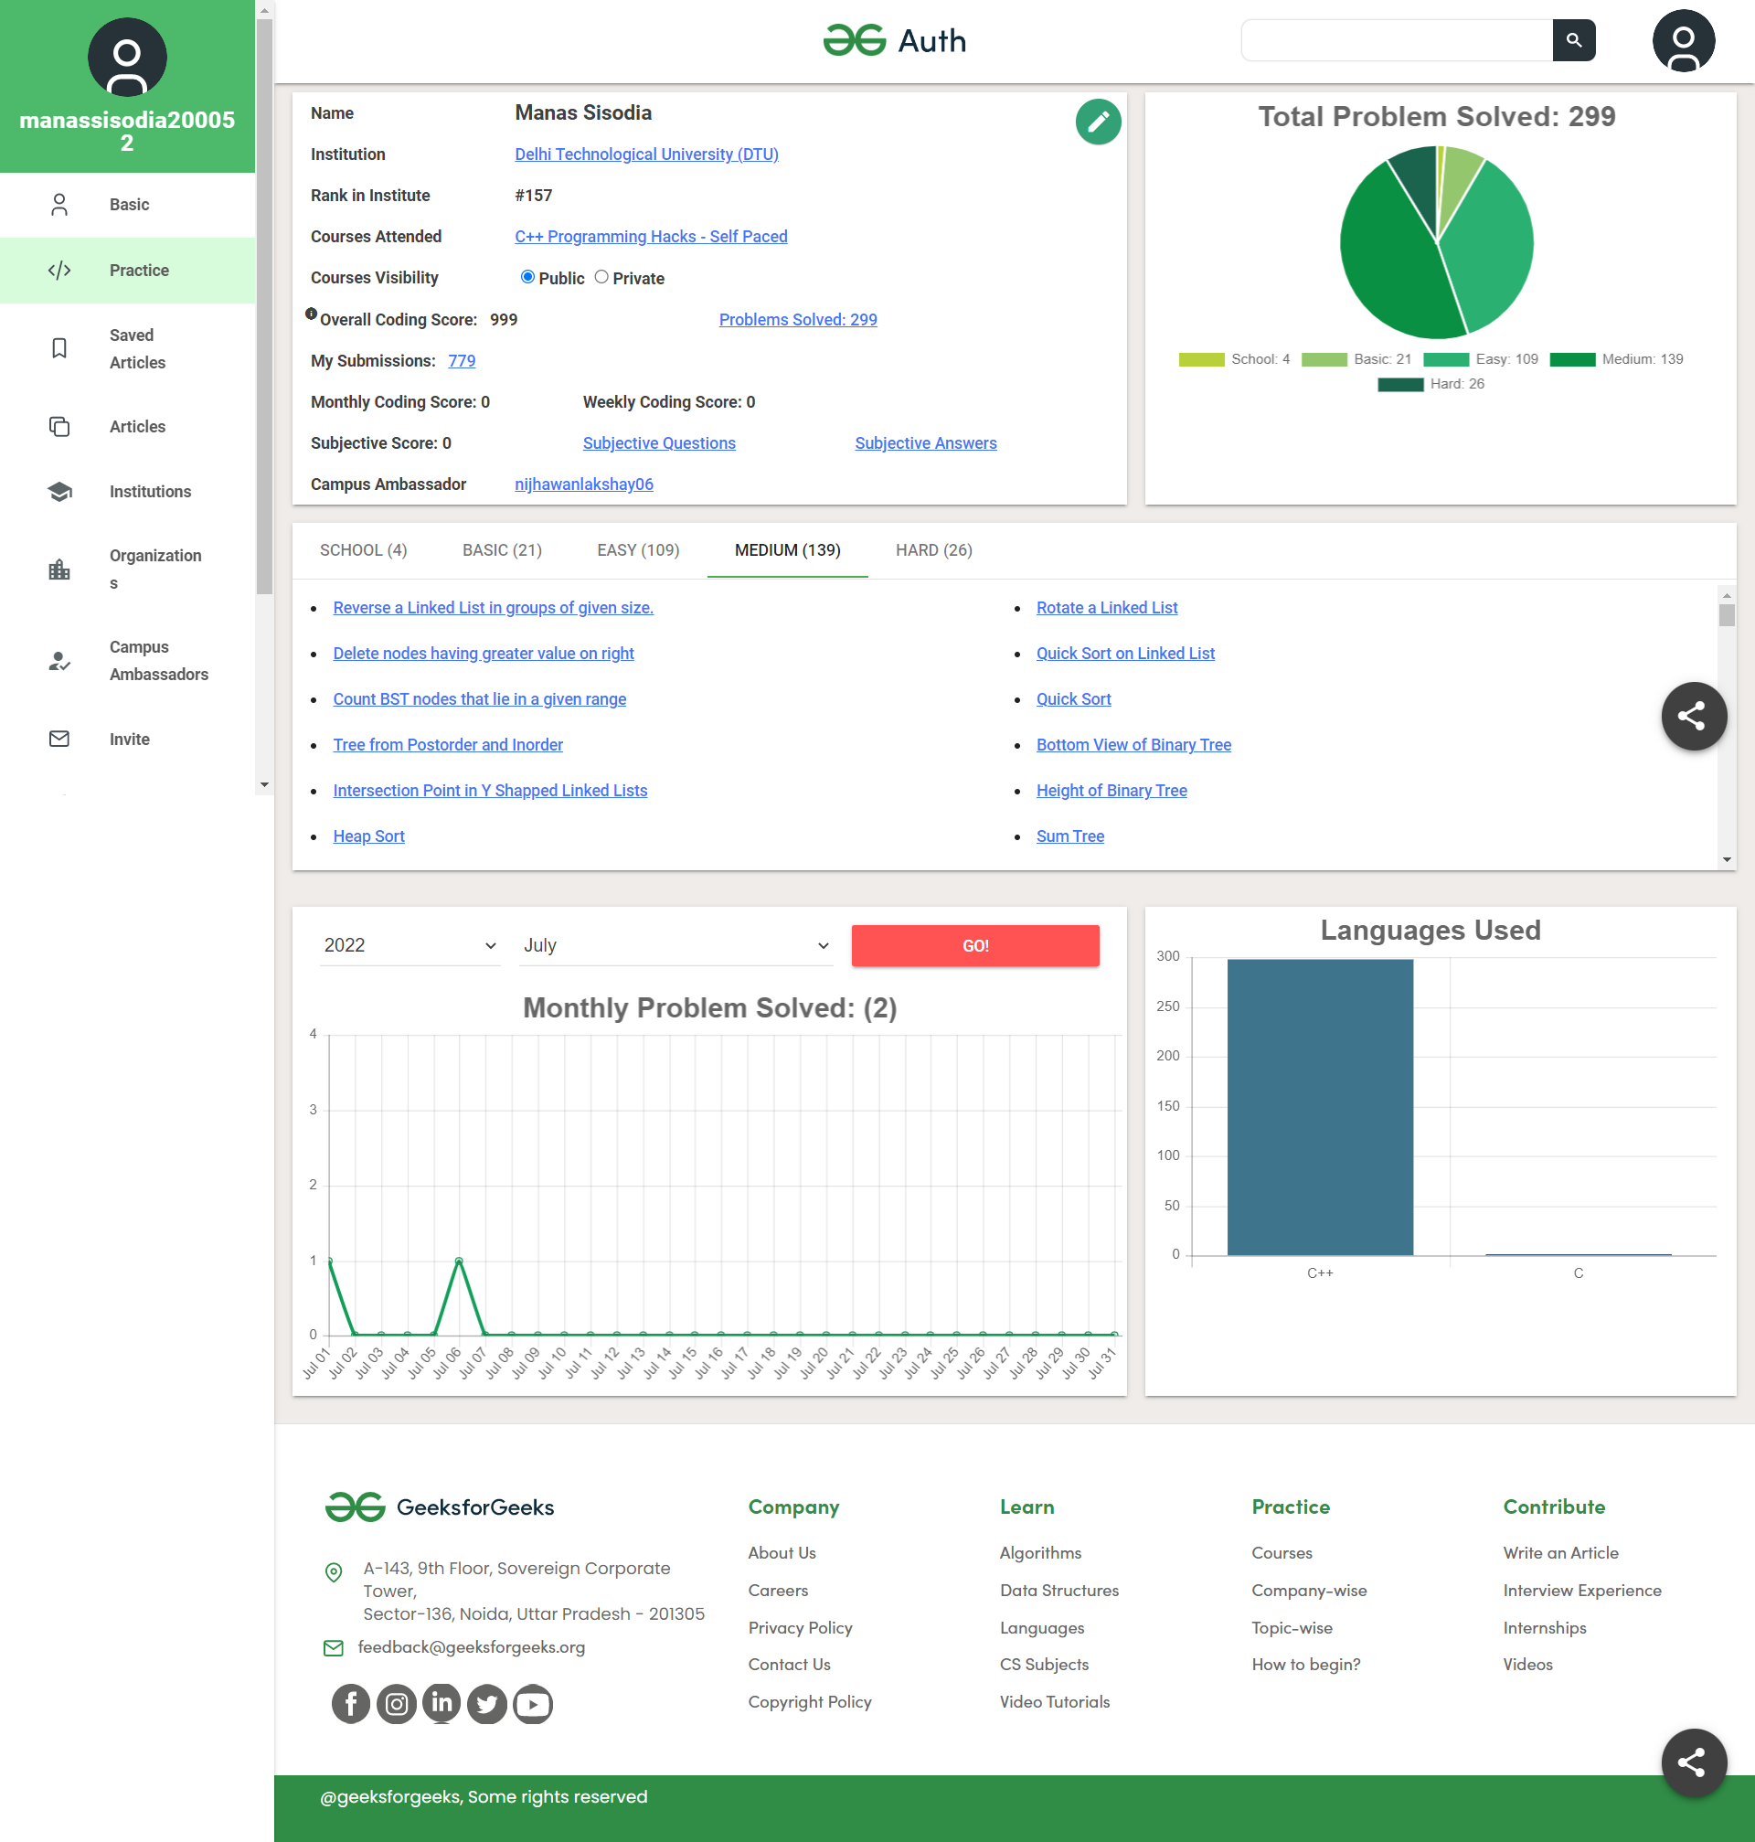Select the Public courses visibility radio
The height and width of the screenshot is (1842, 1755).
click(x=527, y=277)
